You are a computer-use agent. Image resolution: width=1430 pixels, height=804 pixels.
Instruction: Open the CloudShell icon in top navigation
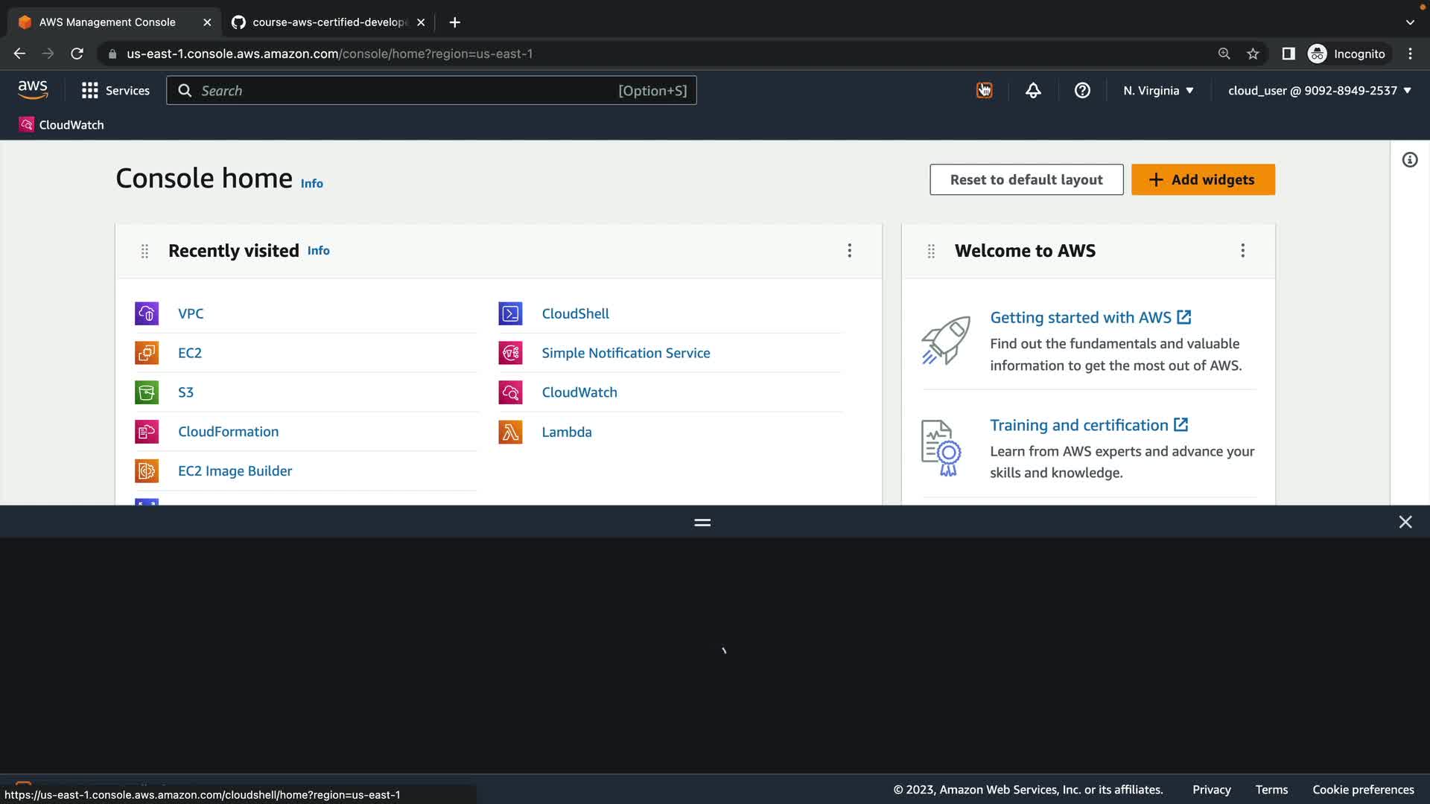click(984, 90)
